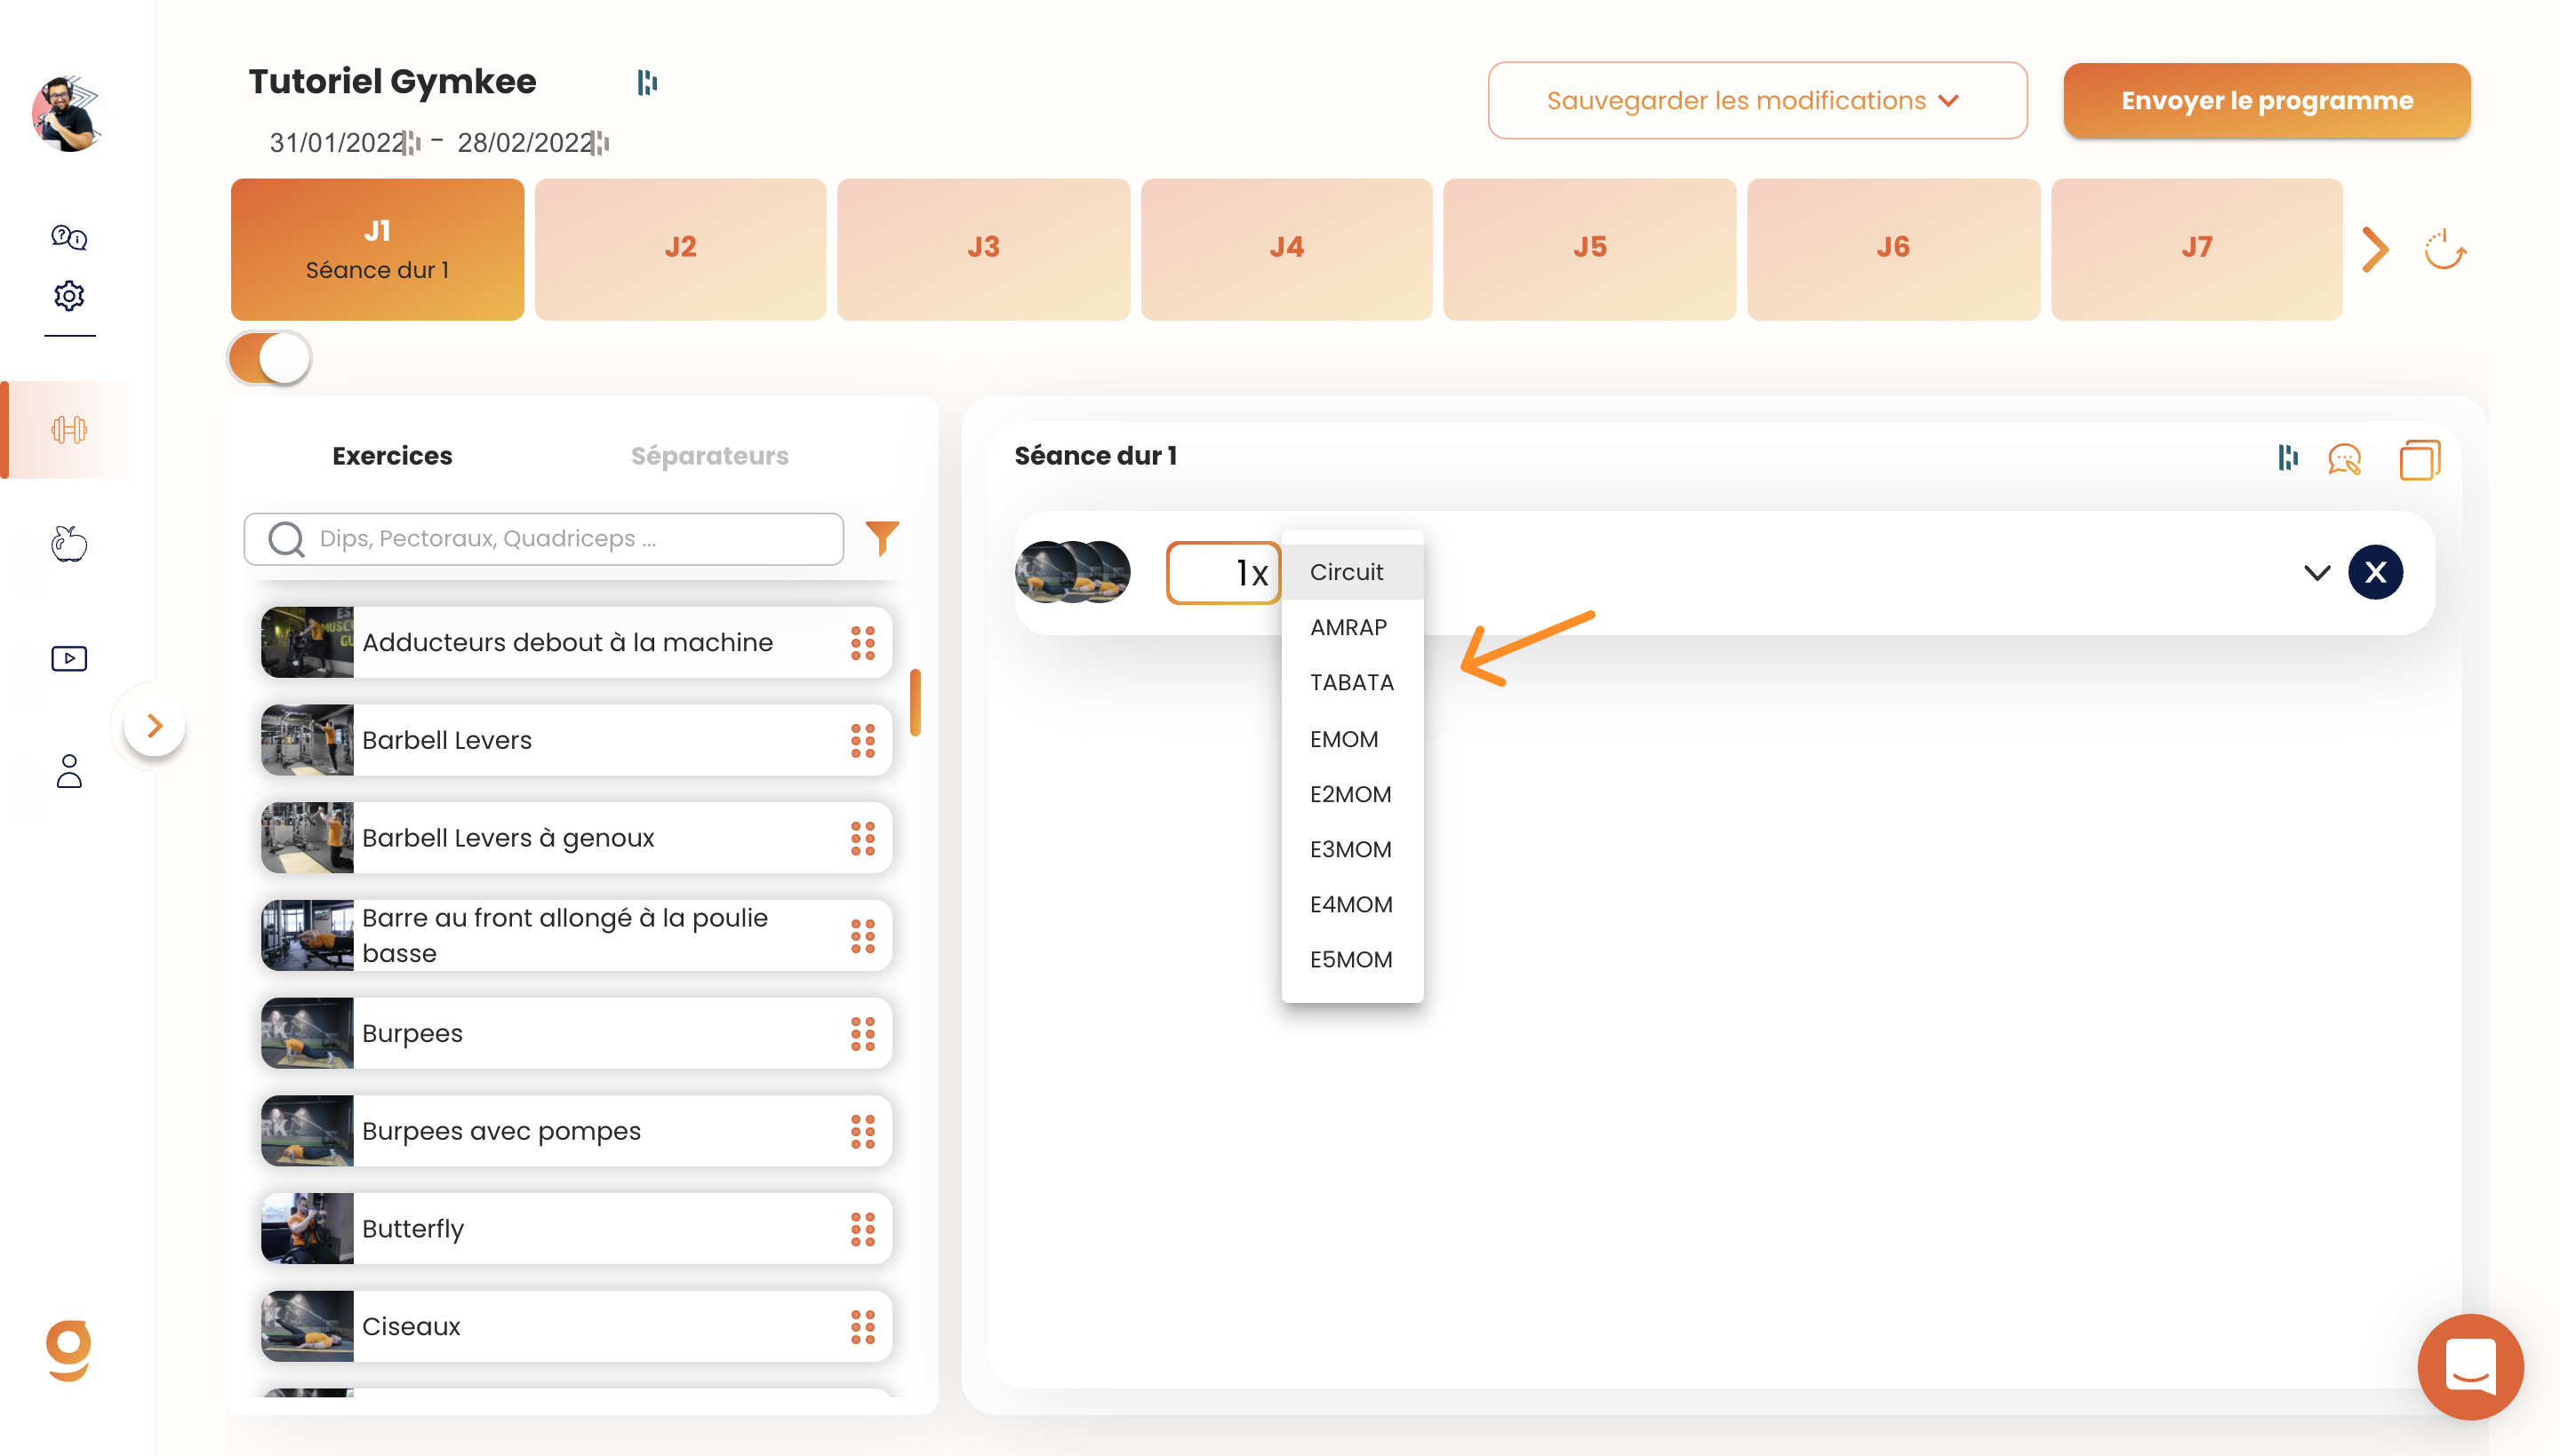Grab drag handle for Barbell Levers à genoux
2560x1456 pixels.
pyautogui.click(x=862, y=838)
